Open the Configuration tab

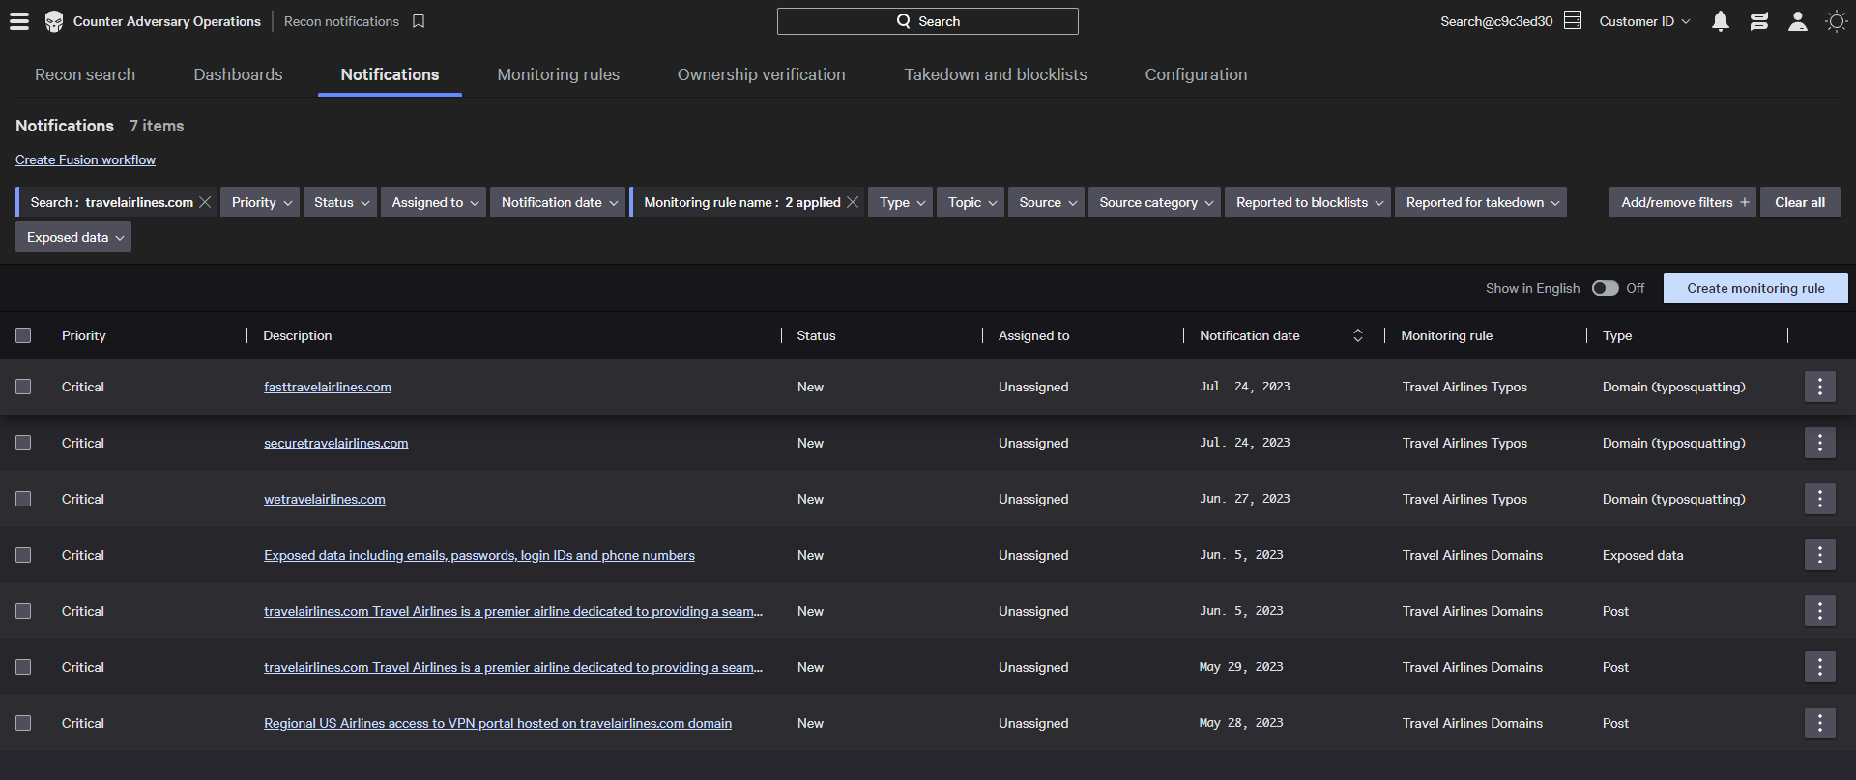click(1196, 74)
